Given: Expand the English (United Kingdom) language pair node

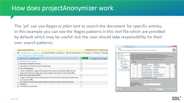Looking at the screenshot, I should coord(119,69).
